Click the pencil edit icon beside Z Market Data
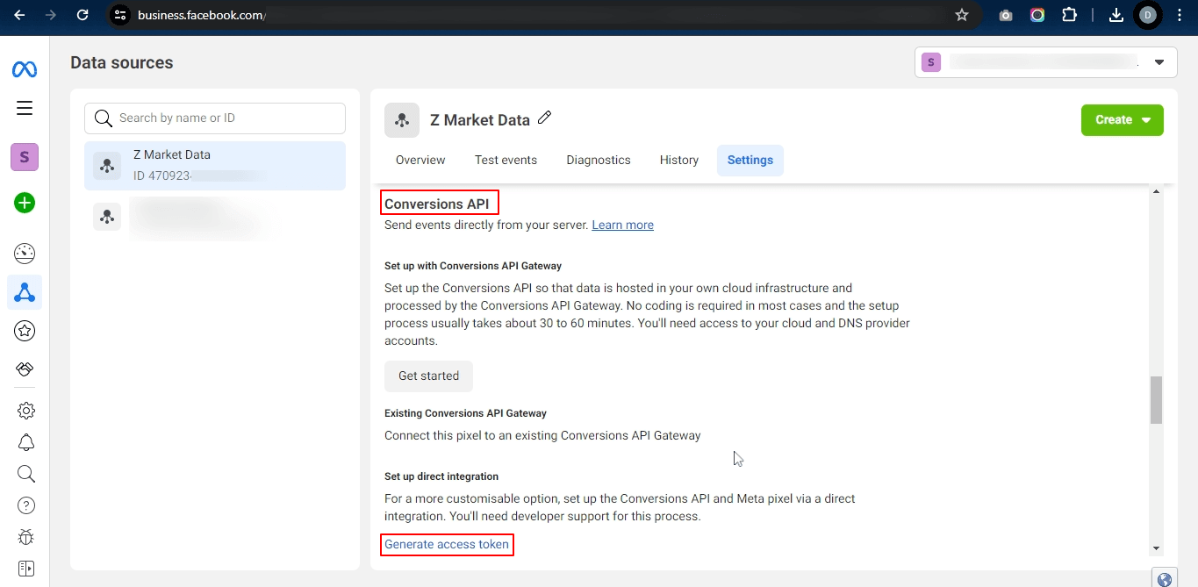Image resolution: width=1198 pixels, height=587 pixels. tap(544, 118)
